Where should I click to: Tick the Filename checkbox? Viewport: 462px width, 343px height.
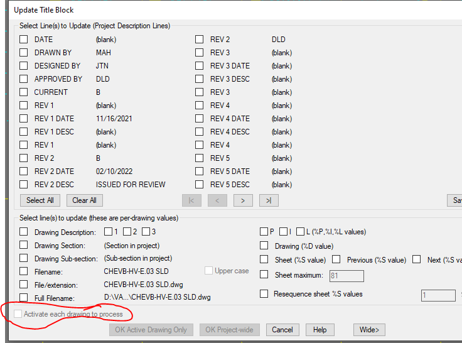(24, 271)
